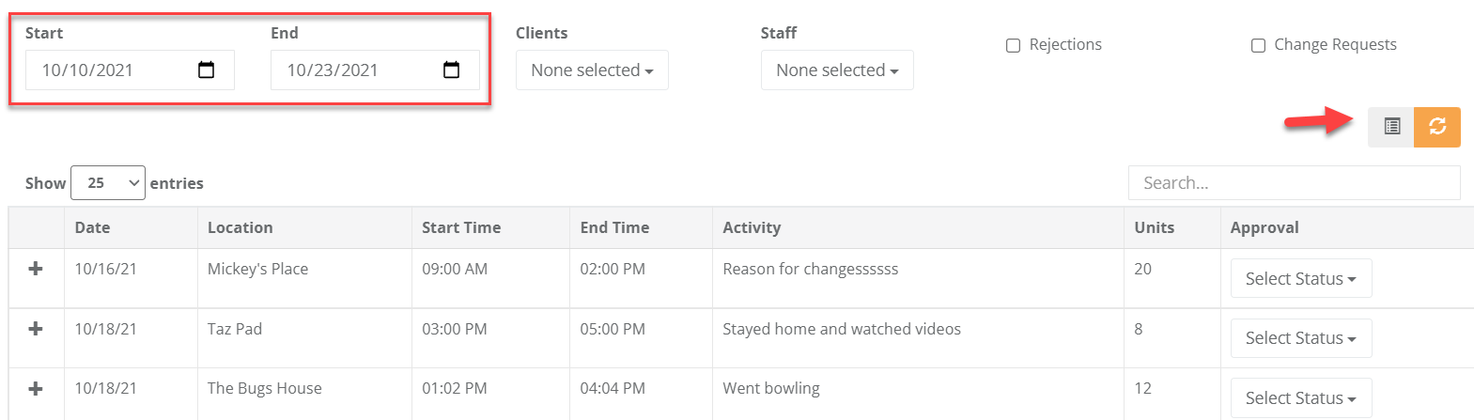
Task: Click the list view icon button
Action: point(1391,127)
